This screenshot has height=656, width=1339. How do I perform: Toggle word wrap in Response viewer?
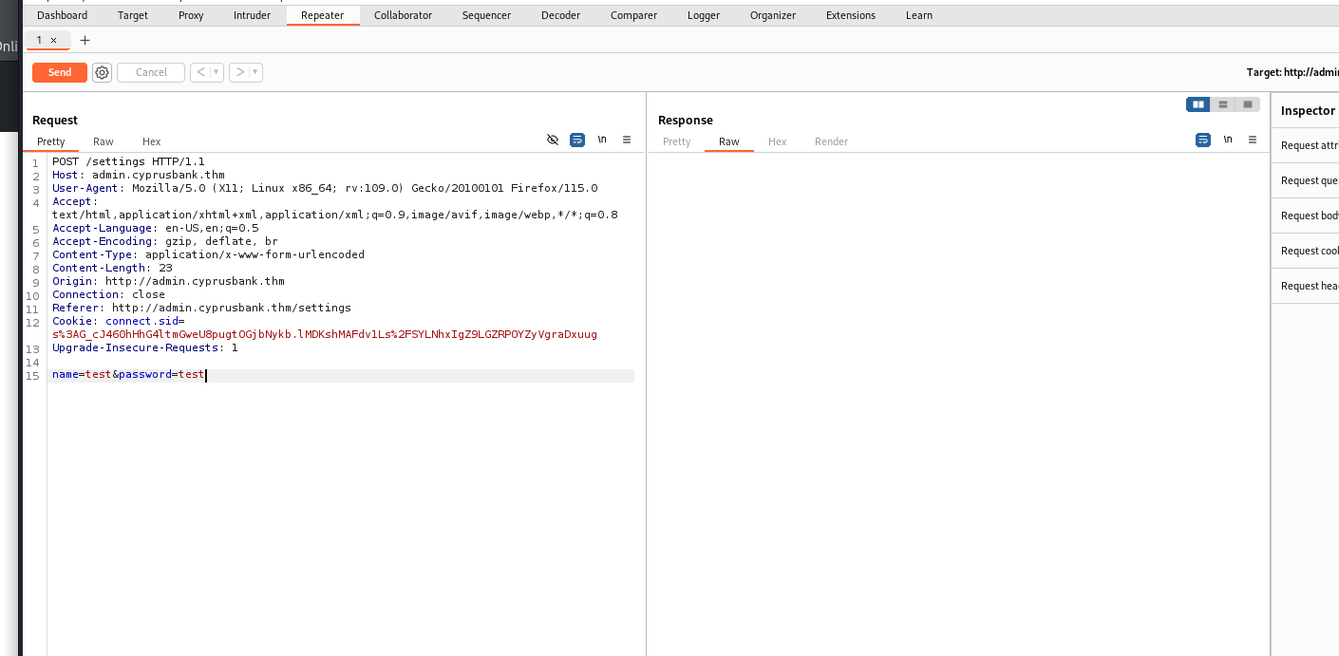(x=1203, y=140)
